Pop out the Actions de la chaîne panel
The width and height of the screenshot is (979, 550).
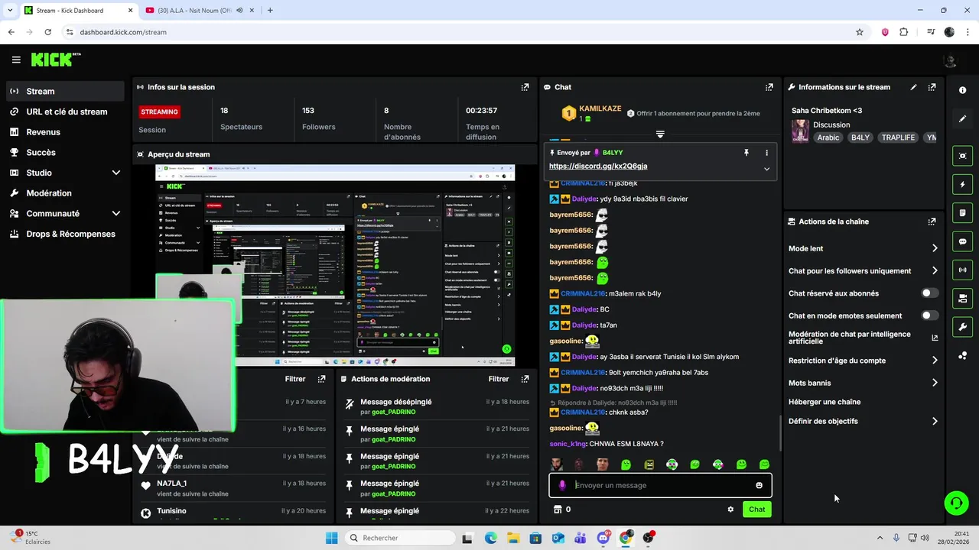click(x=932, y=222)
